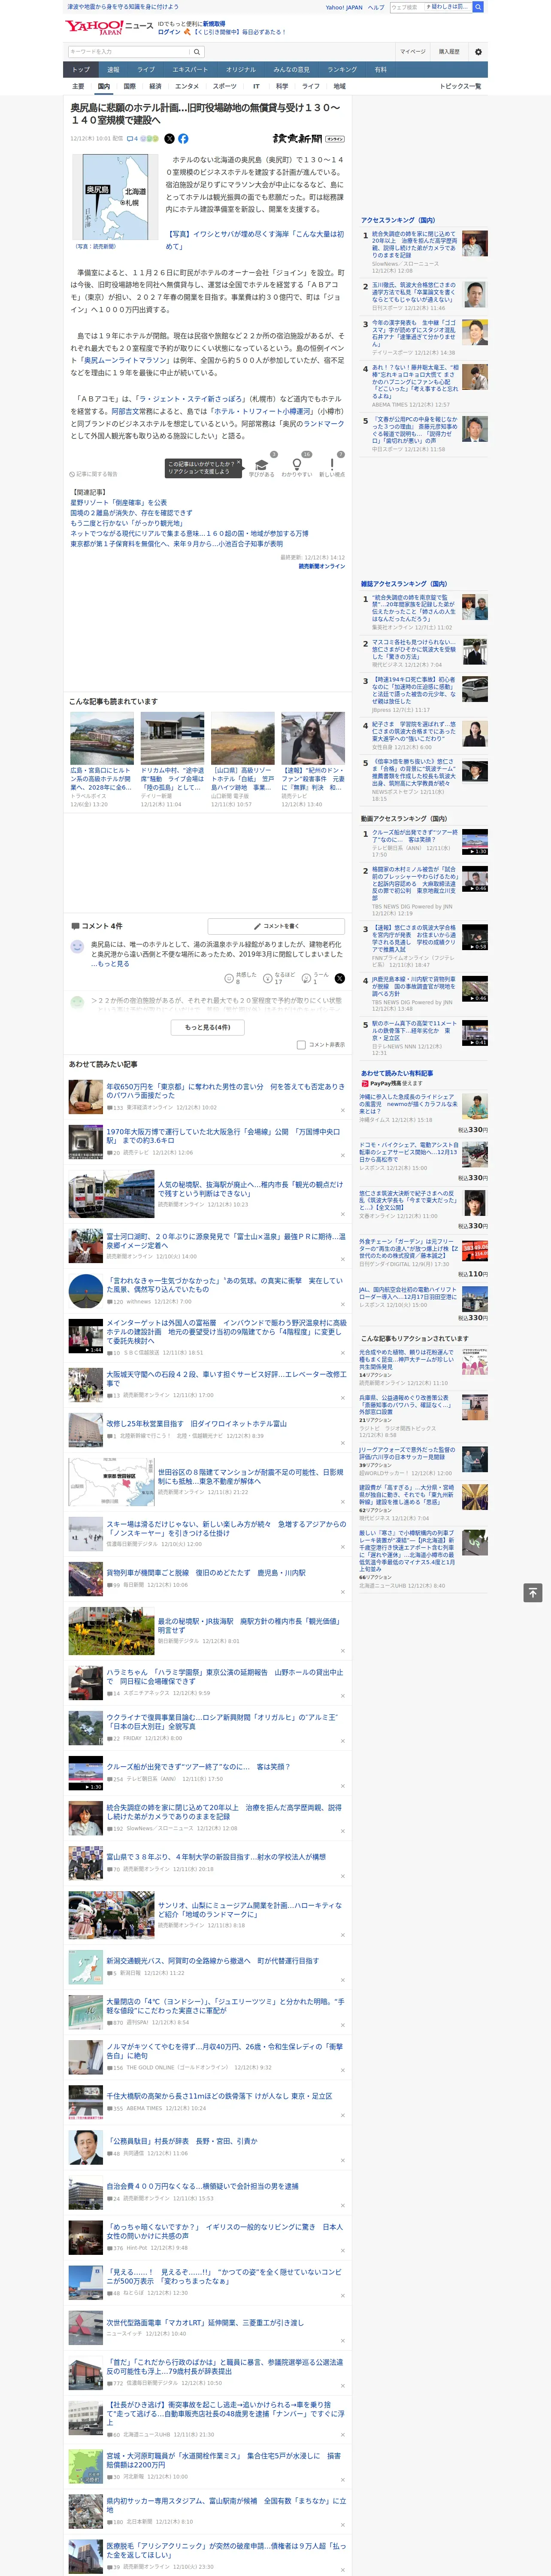Open 【写真】イワシとサバ photo link
This screenshot has width=551, height=2576.
pos(254,240)
